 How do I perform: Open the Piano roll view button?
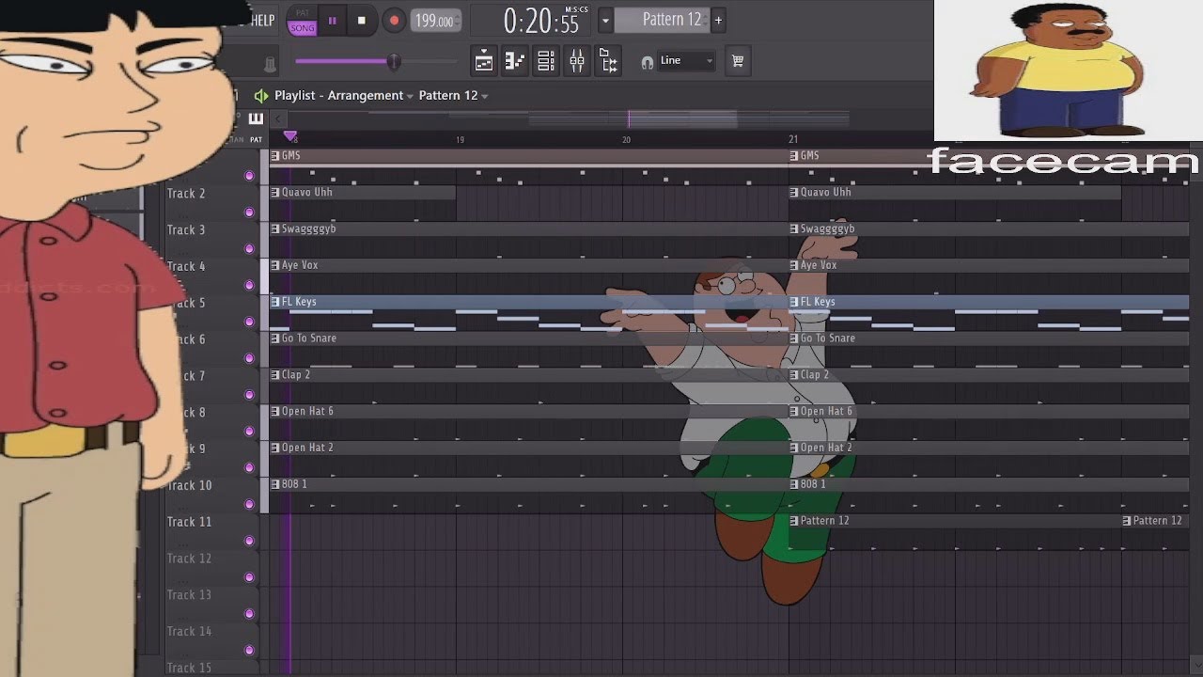[x=515, y=61]
